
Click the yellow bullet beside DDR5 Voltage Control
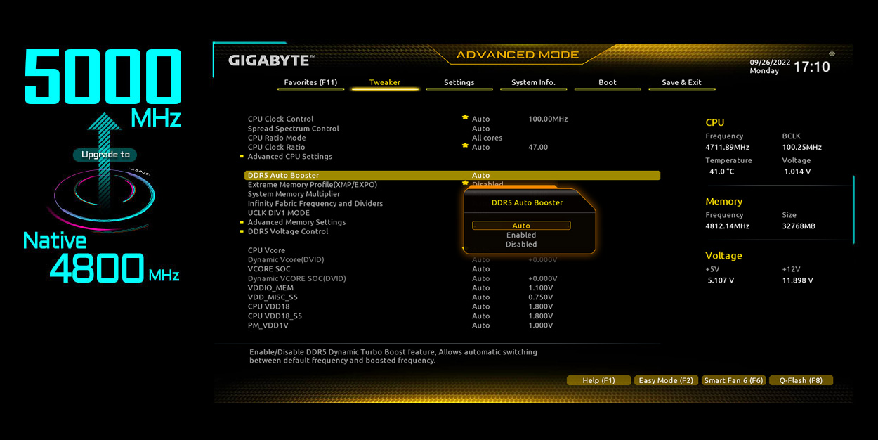tap(242, 231)
